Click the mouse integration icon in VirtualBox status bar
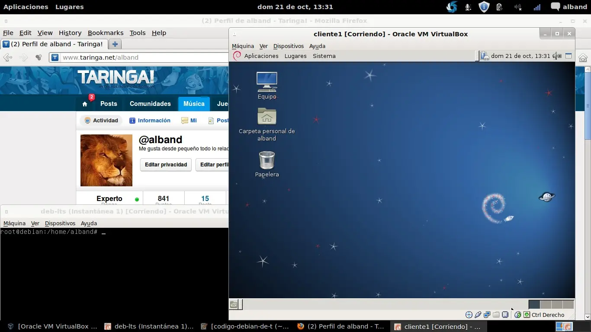The width and height of the screenshot is (591, 332). (518, 315)
